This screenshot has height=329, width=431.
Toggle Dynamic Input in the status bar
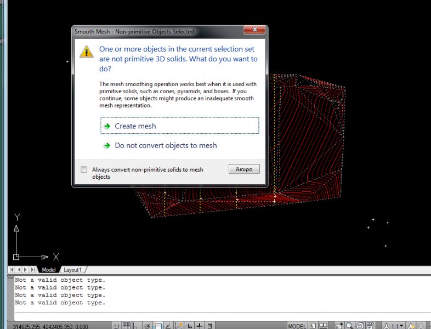pos(189,326)
